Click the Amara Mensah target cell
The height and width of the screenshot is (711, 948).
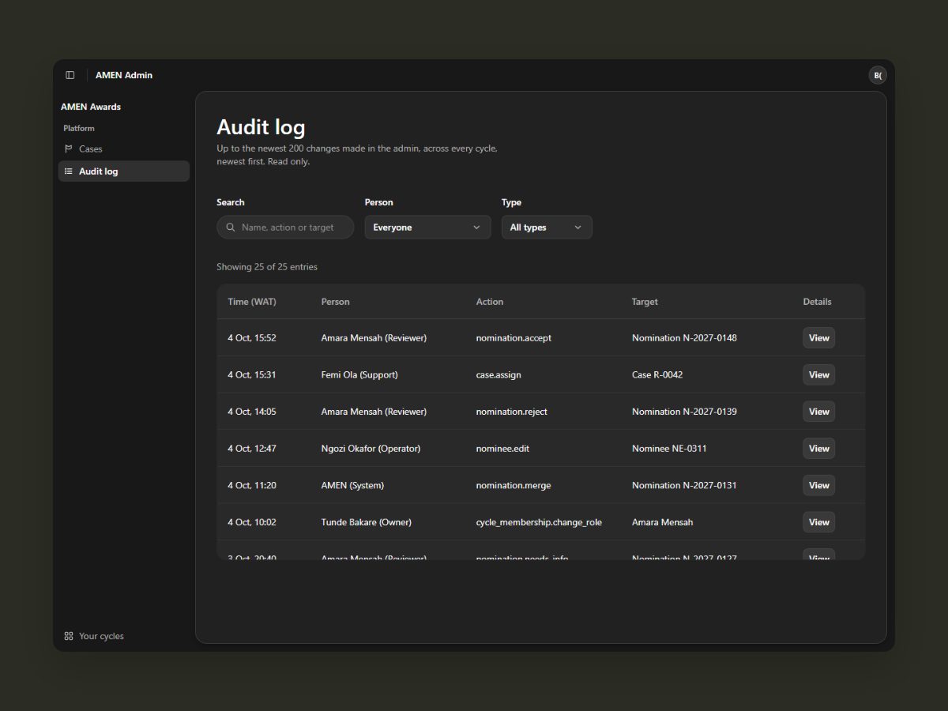662,522
